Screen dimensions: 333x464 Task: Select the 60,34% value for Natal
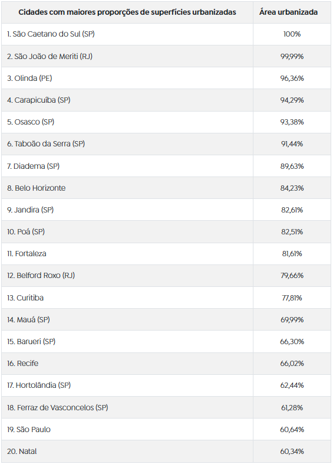[x=292, y=451]
